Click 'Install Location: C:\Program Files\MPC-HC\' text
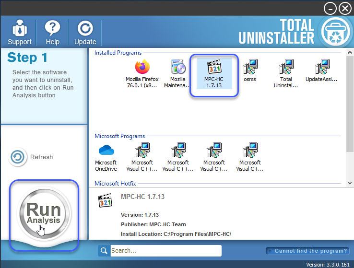This screenshot has width=354, height=268. (x=176, y=234)
